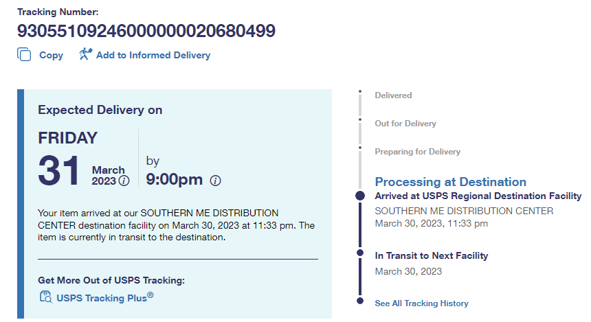Click the tracking number 9305510924600000020680499

146,31
